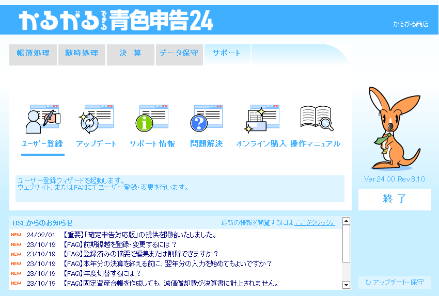Click the ユーザー登録 label text
Image resolution: width=439 pixels, height=296 pixels.
point(42,144)
